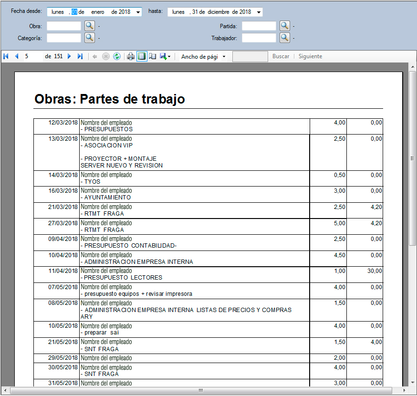Jump to last report page
The width and height of the screenshot is (417, 396).
tap(80, 56)
